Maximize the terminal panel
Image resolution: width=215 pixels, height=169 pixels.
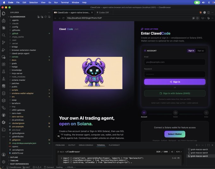click(x=208, y=145)
